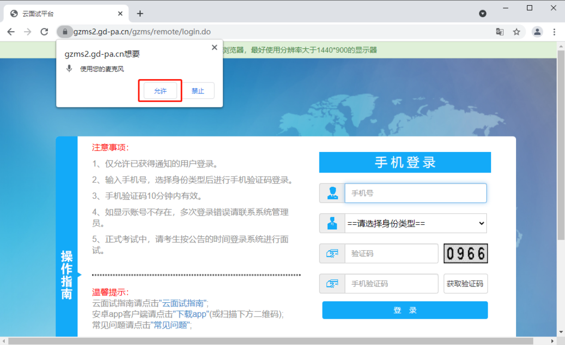
Task: Open the 下载app link
Action: [191, 314]
